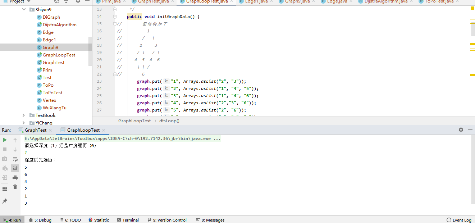This screenshot has height=223, width=475.
Task: Expand the TextBook folder
Action: (24, 115)
